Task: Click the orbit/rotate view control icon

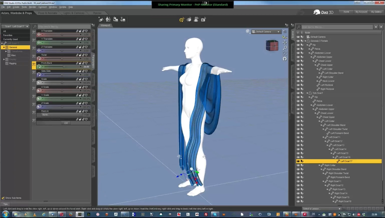Action: [285, 37]
